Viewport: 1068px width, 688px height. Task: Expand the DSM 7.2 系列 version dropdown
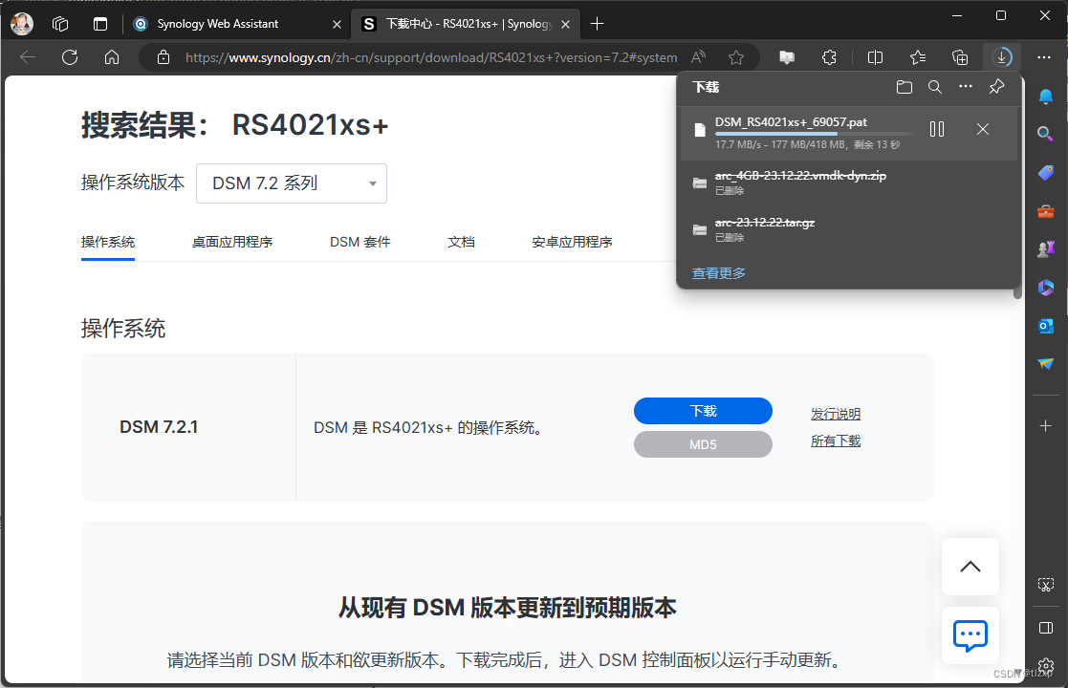coord(292,183)
